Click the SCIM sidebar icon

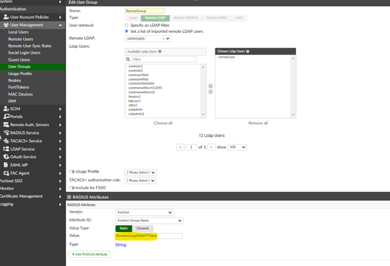[x=6, y=109]
